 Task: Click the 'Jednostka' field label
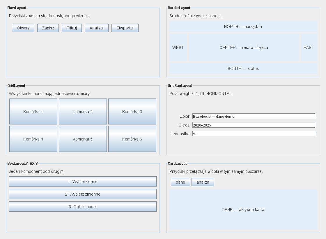click(180, 134)
